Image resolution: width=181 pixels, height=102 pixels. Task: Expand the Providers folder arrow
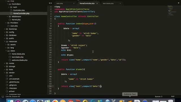click(6, 23)
